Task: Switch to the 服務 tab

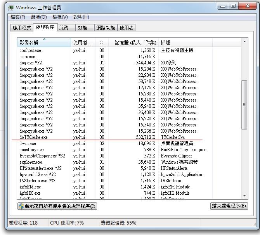Action: 64,28
